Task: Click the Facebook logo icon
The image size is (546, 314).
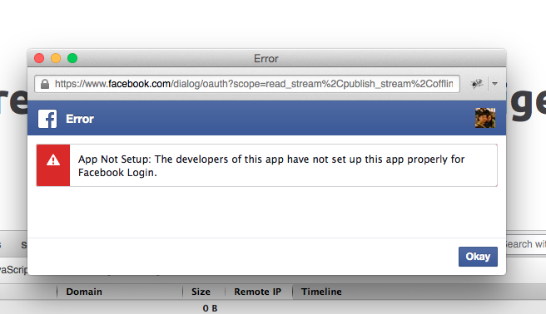Action: tap(47, 119)
